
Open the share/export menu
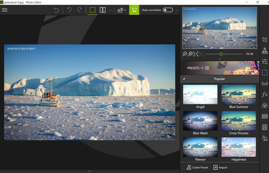122,10
